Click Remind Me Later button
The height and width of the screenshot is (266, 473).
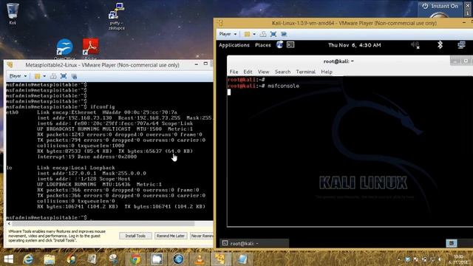(x=171, y=236)
